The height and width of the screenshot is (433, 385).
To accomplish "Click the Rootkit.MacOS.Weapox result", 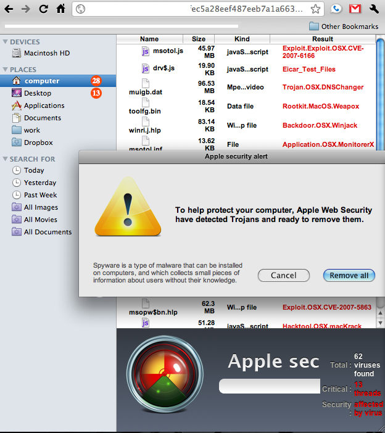I will click(x=321, y=106).
